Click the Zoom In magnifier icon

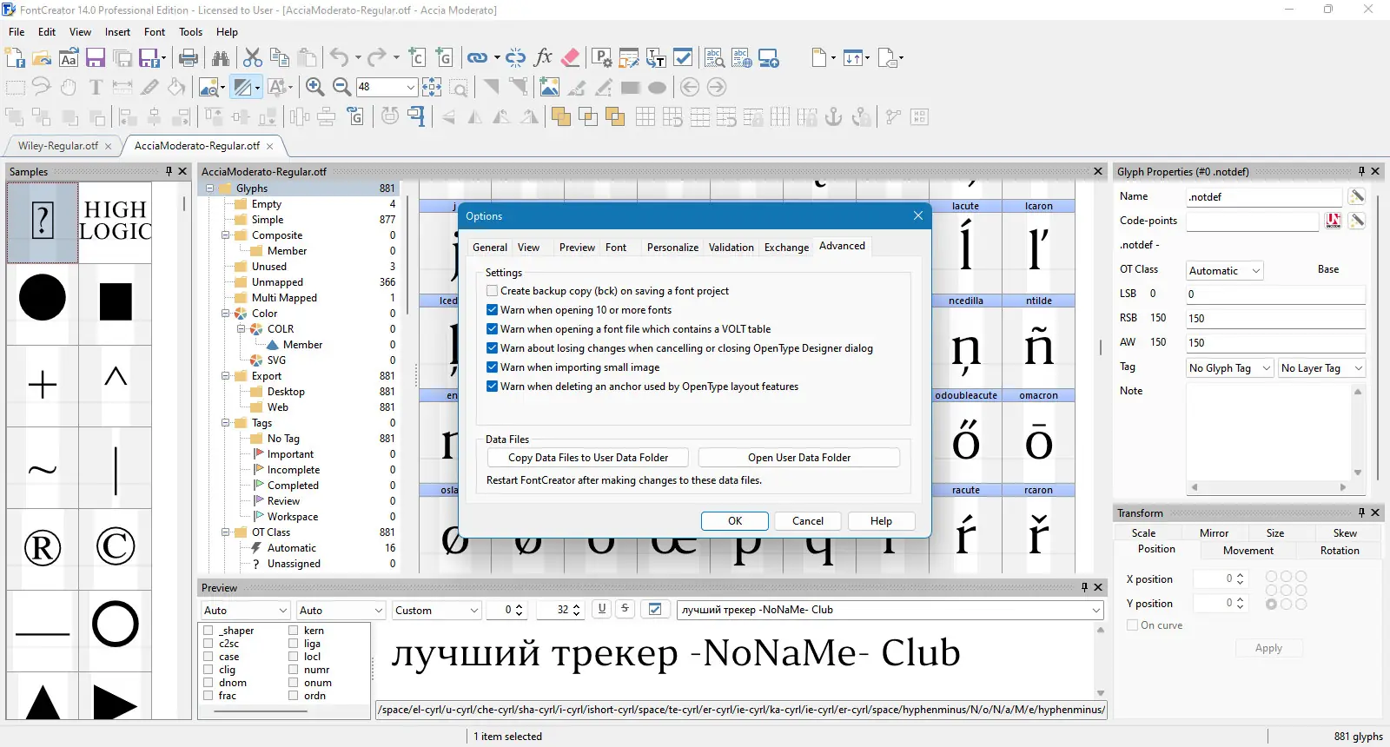coord(315,87)
